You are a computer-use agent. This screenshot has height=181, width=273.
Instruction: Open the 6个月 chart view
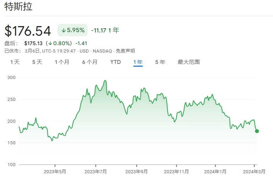pyautogui.click(x=90, y=62)
